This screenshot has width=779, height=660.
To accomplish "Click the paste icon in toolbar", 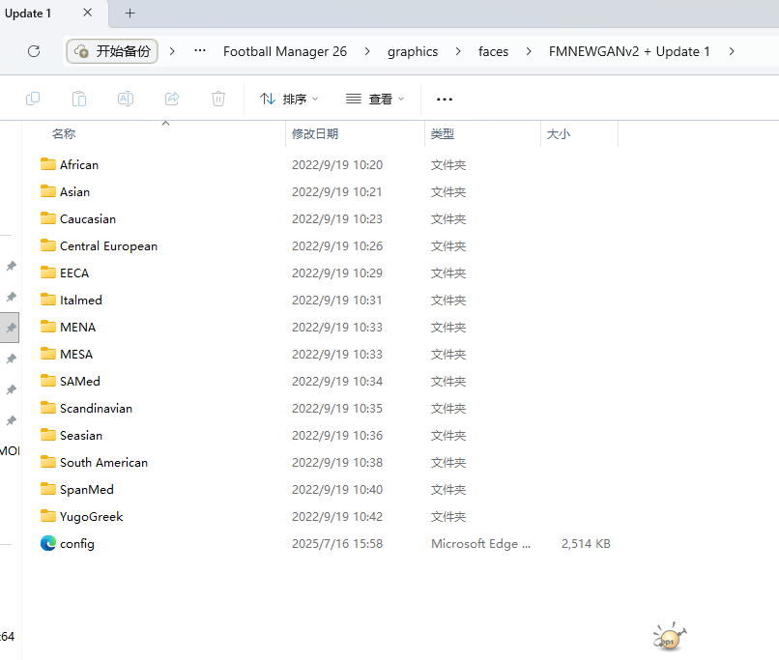I will (79, 99).
